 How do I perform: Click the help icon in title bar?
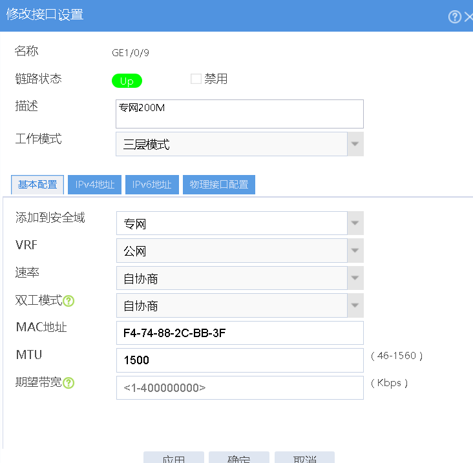coord(454,17)
